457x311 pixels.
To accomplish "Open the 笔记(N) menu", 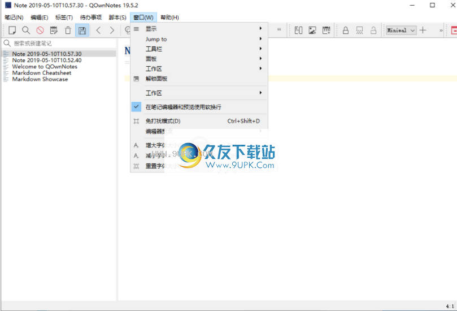I will tap(14, 18).
